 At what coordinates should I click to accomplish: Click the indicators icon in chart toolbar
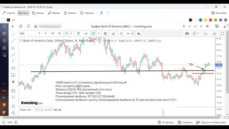pyautogui.click(x=113, y=33)
